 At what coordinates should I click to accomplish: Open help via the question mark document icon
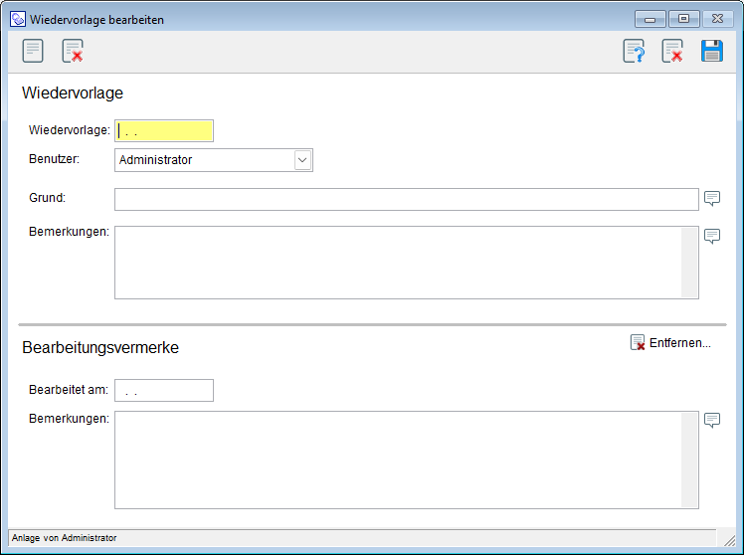[x=634, y=51]
